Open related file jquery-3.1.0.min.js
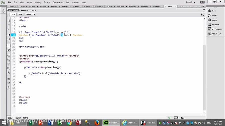The image size is (225, 126). (28, 10)
